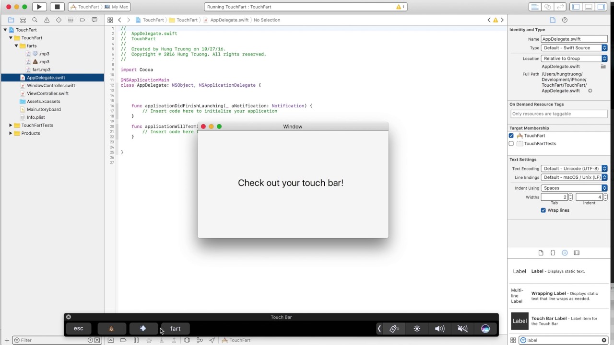Disable the Wrap lines checkbox
Screen dimensions: 614x345
543,210
